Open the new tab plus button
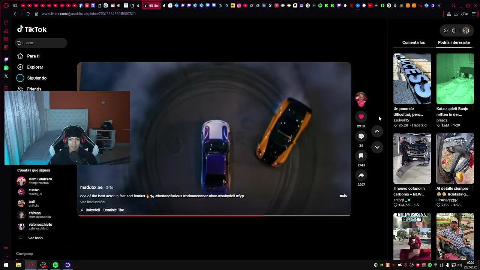 click(x=439, y=6)
